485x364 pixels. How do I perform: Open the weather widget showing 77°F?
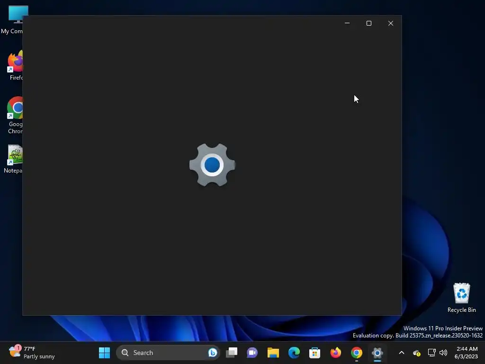coord(32,353)
